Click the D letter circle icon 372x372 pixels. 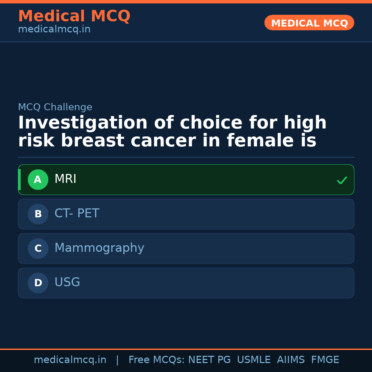pyautogui.click(x=38, y=283)
